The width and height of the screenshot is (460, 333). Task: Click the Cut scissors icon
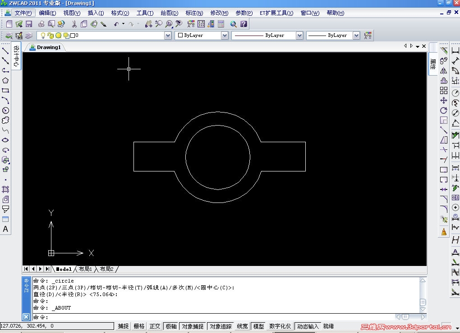[x=74, y=24]
